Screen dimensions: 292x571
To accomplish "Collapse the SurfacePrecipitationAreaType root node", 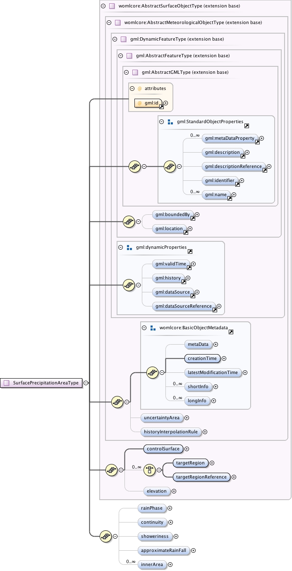I will point(86,383).
